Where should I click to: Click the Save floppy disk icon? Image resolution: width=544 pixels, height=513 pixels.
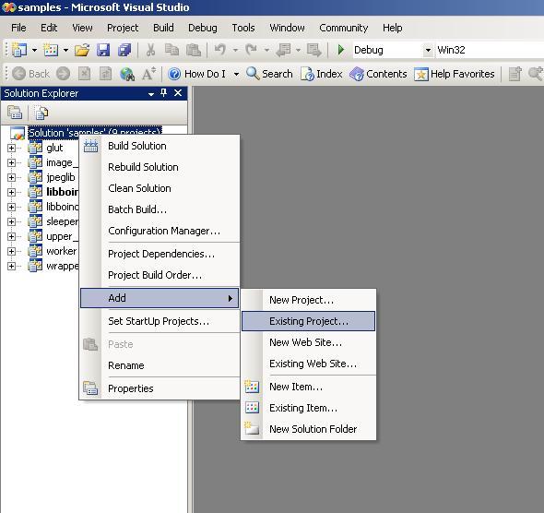click(103, 50)
